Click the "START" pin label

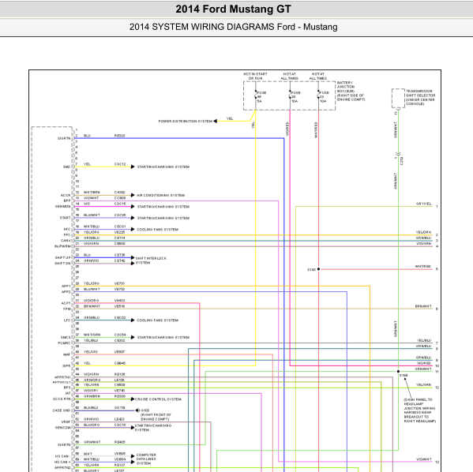(x=66, y=218)
